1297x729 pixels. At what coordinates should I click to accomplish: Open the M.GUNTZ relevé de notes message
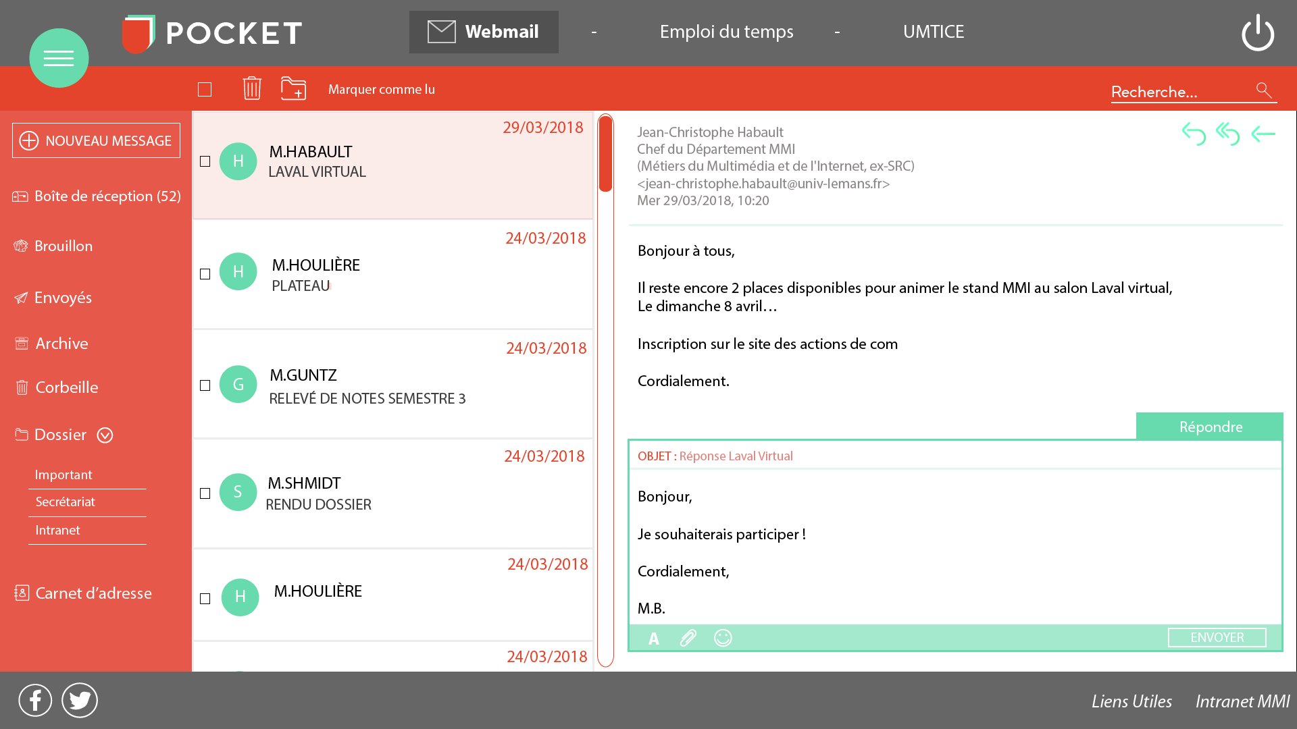393,384
